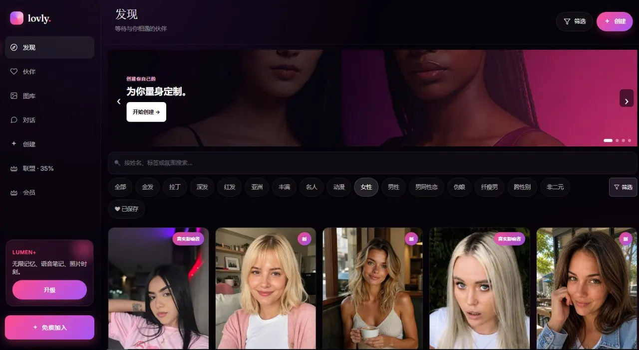The width and height of the screenshot is (639, 350).
Task: Select the 跨性别 filter chip
Action: pos(522,187)
